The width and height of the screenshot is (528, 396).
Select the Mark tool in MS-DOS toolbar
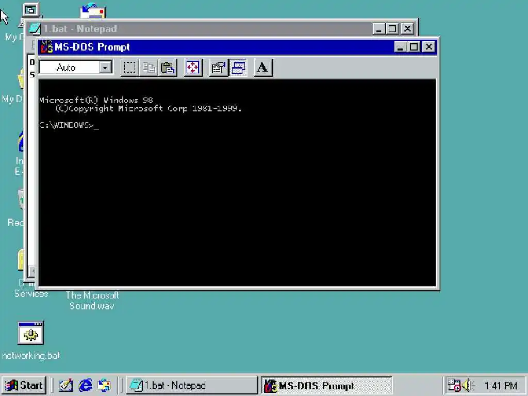click(129, 68)
